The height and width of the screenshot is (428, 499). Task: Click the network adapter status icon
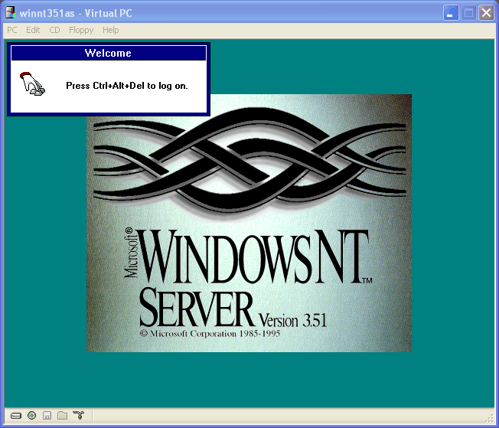[x=79, y=415]
